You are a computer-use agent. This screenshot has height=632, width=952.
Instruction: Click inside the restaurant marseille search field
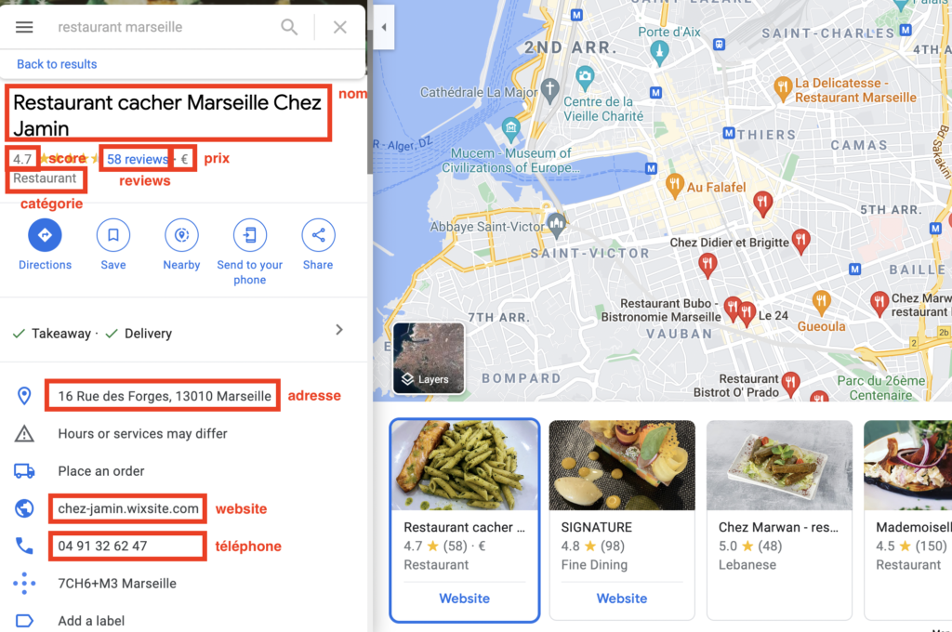pos(164,27)
